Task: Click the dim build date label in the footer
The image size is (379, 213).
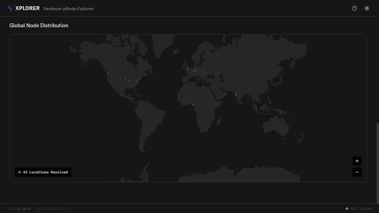Action: click(52, 209)
